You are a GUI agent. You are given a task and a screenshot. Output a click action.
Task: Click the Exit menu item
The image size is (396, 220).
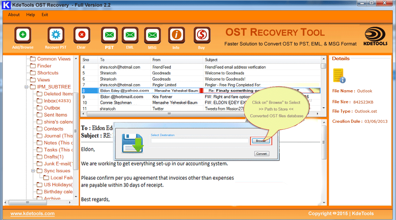45,15
